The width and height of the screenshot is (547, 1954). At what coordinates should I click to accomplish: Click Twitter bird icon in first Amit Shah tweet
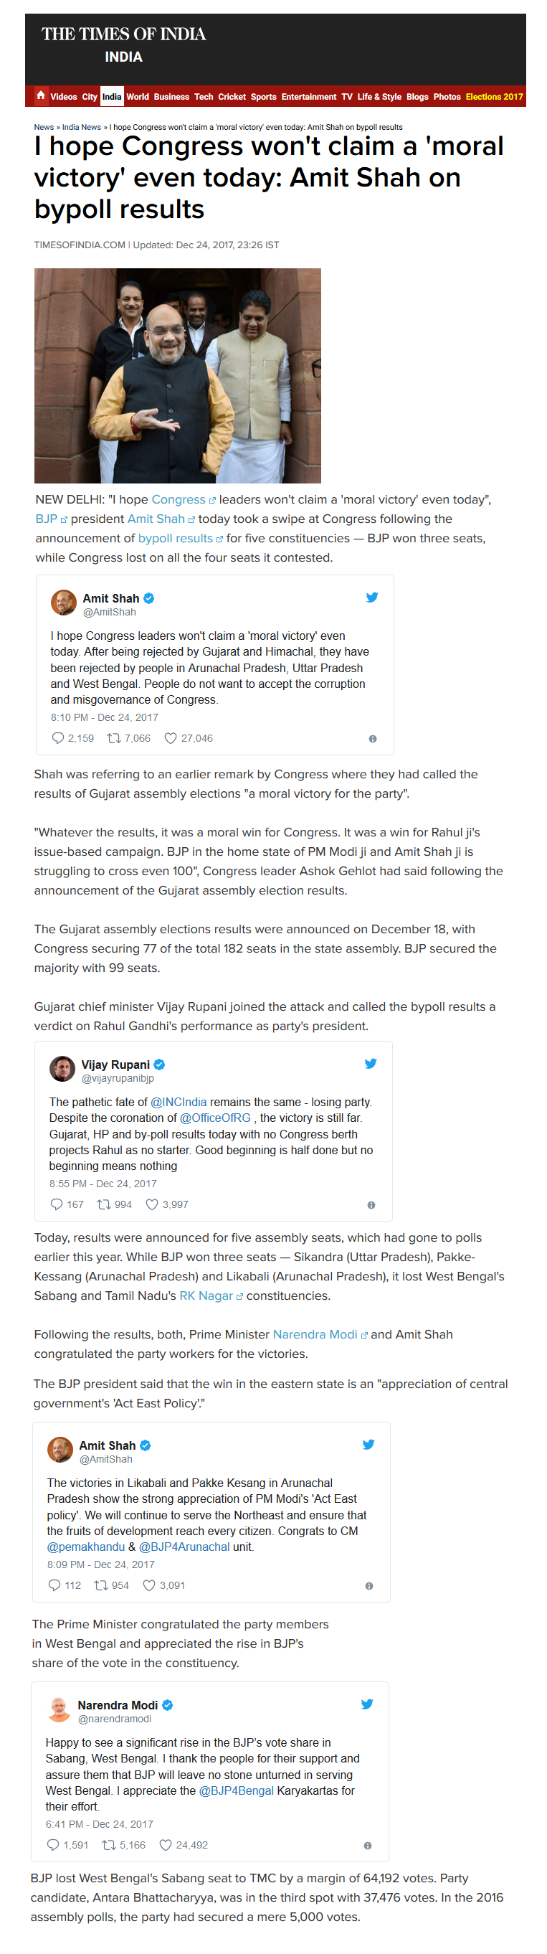pos(372,597)
